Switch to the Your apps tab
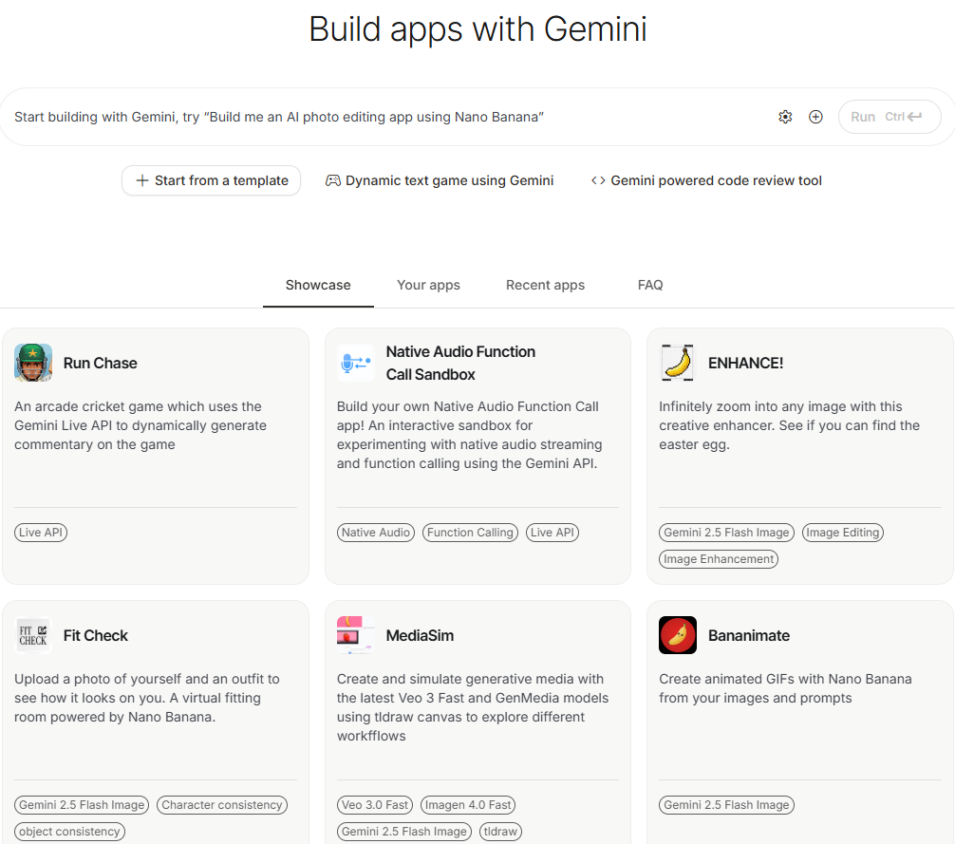Screen dimensions: 955x844 428,285
